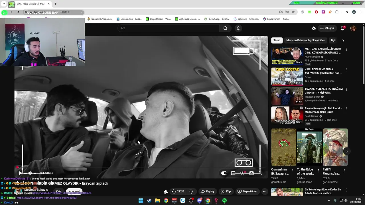Open the Etkinlik Akışı bookmark
Screen dimensions: 365x205
tap(129, 19)
